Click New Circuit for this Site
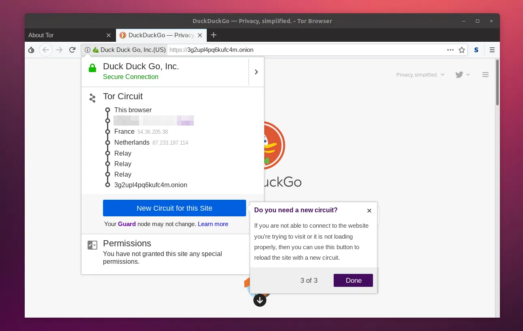The width and height of the screenshot is (523, 331). 174,208
